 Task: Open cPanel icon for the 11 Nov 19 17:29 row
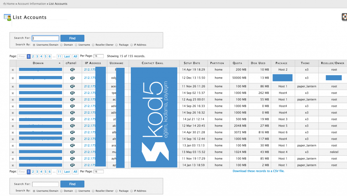[x=73, y=159]
